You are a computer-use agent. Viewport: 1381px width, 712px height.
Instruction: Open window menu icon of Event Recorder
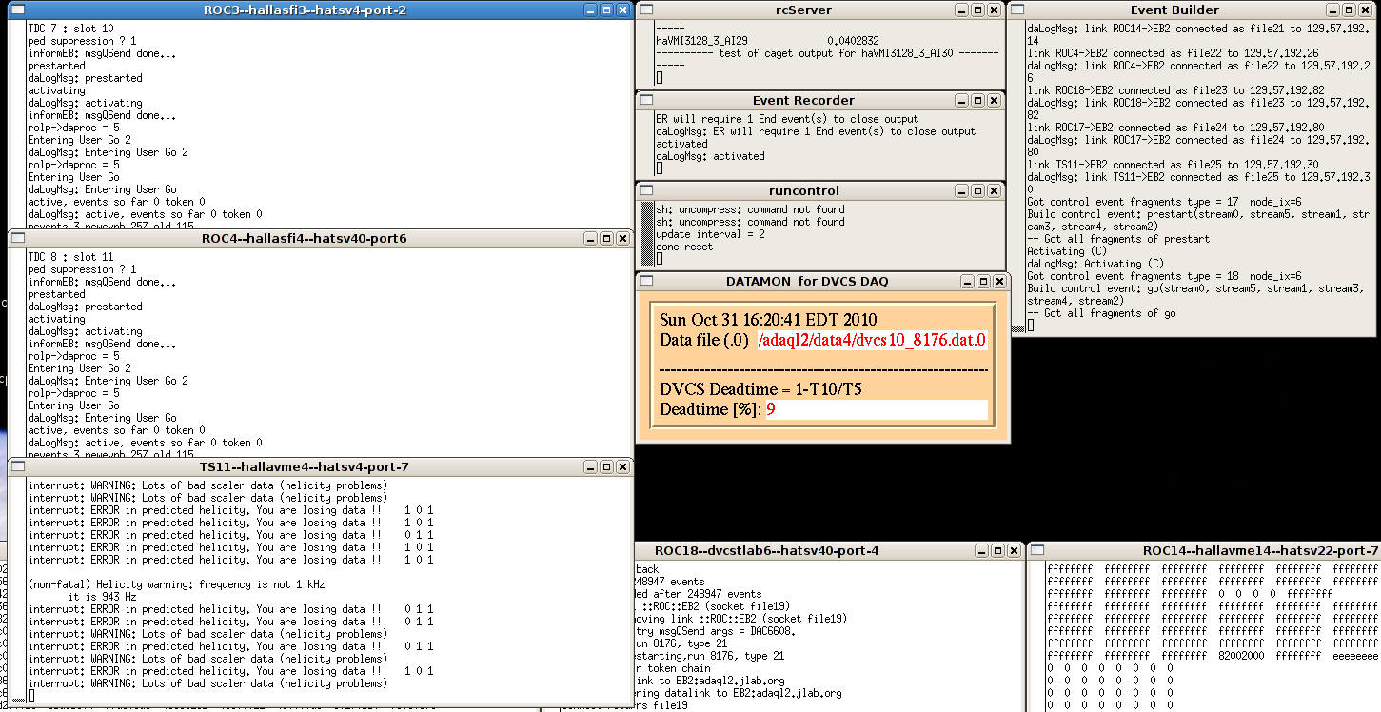645,100
